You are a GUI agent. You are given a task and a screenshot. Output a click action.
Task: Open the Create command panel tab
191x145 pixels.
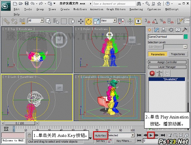click(149, 30)
